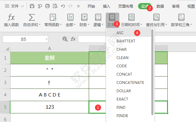This screenshot has width=196, height=122.
Task: Open 查找与引用 functions category
Action: pyautogui.click(x=156, y=20)
